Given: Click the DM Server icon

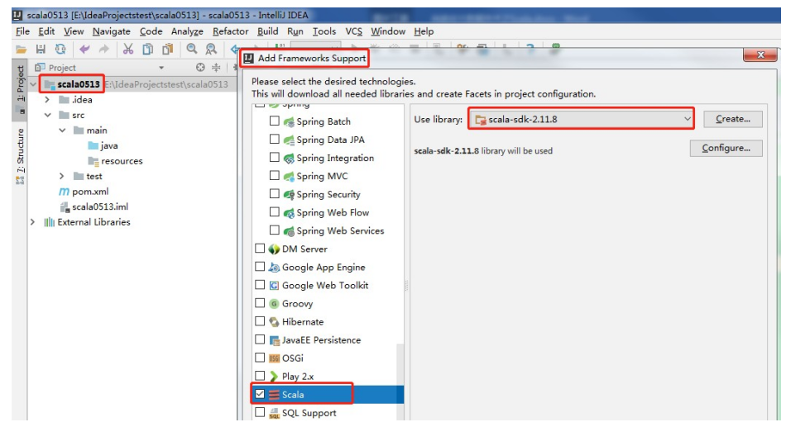Looking at the screenshot, I should [x=274, y=249].
